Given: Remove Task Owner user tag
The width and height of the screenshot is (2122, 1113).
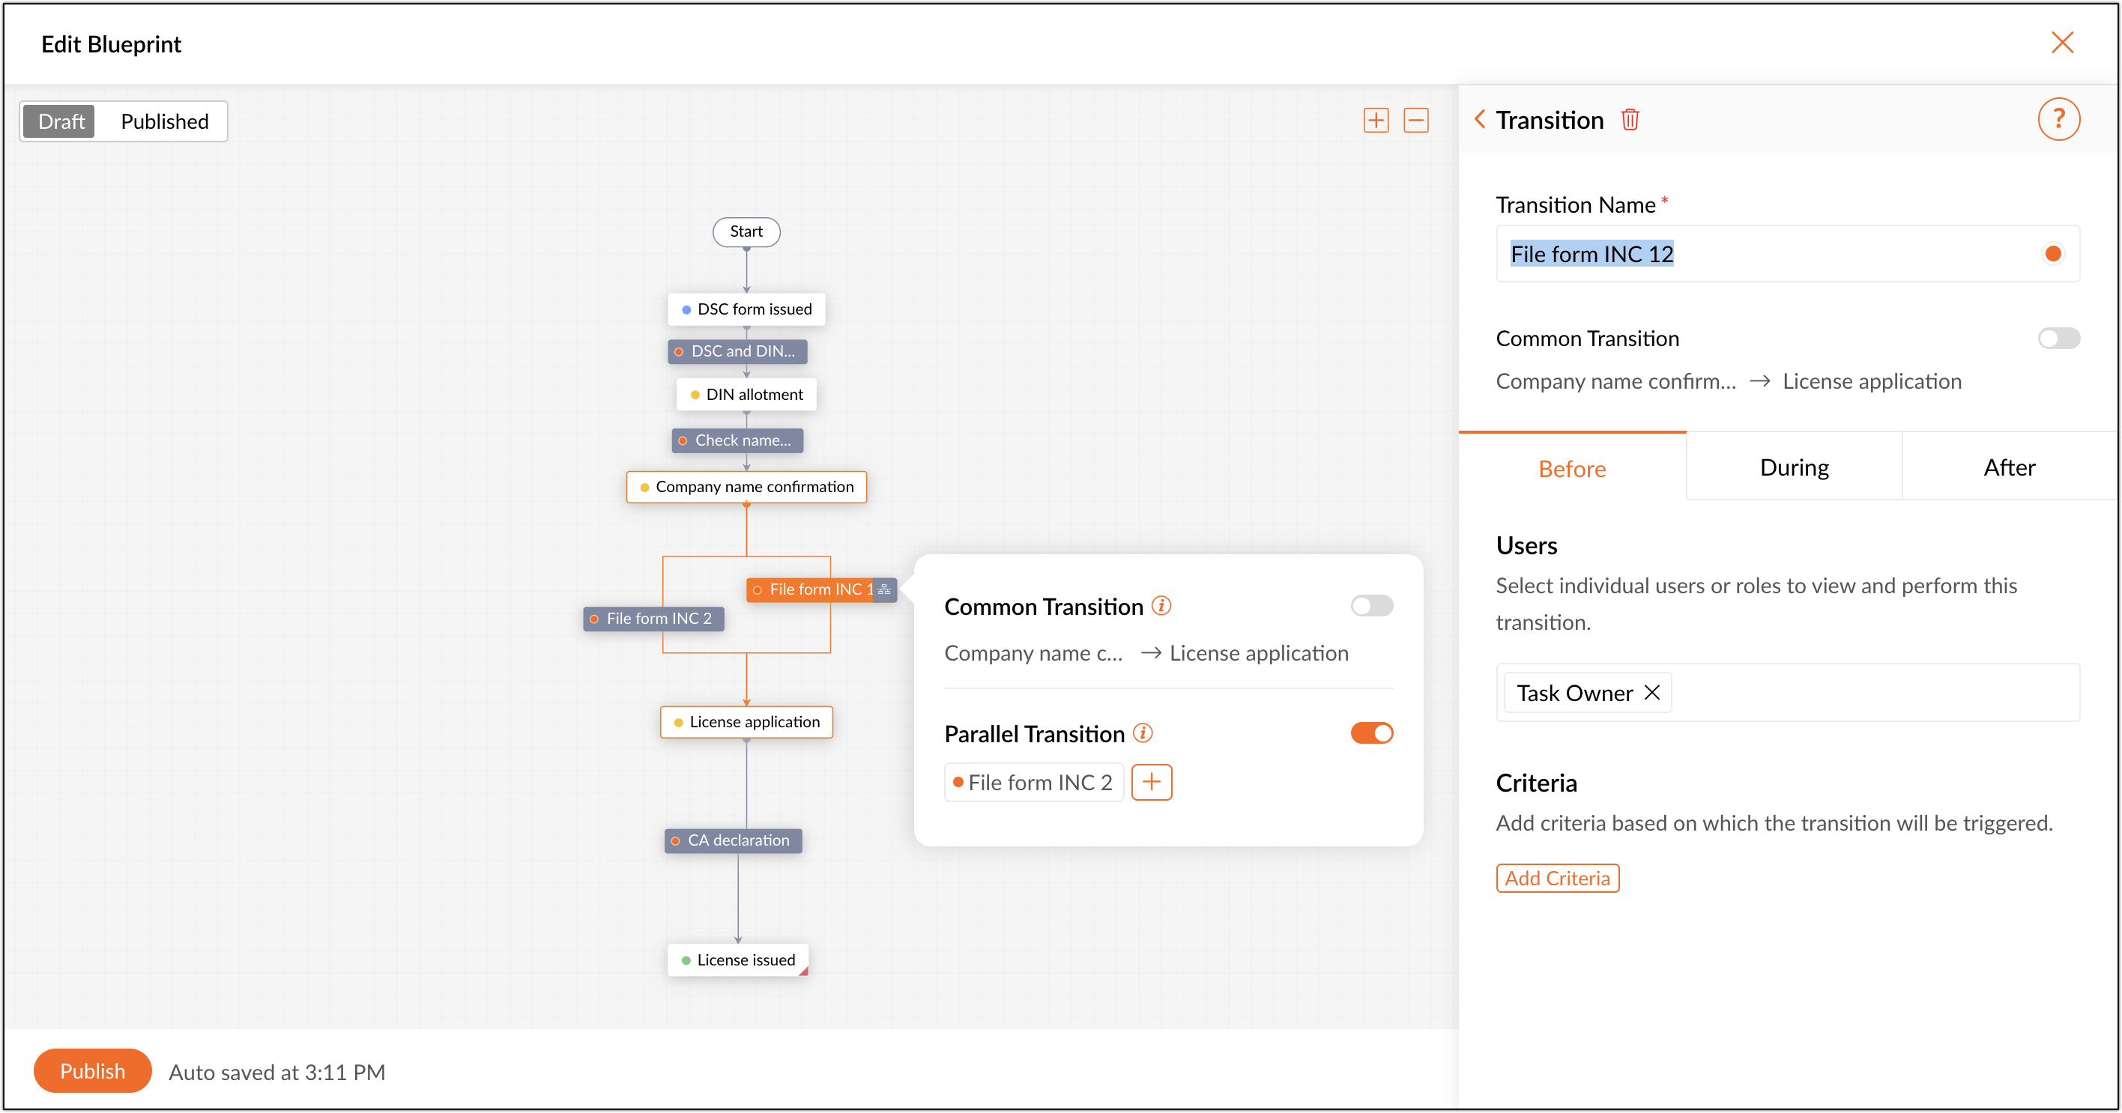Looking at the screenshot, I should tap(1651, 692).
